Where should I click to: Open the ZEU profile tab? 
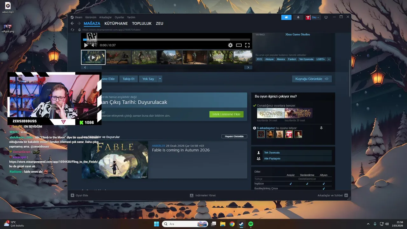pyautogui.click(x=159, y=24)
